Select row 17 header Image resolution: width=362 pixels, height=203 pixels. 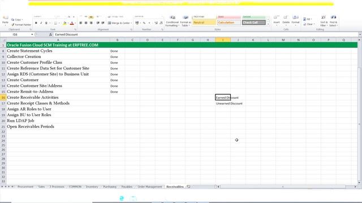click(3, 103)
